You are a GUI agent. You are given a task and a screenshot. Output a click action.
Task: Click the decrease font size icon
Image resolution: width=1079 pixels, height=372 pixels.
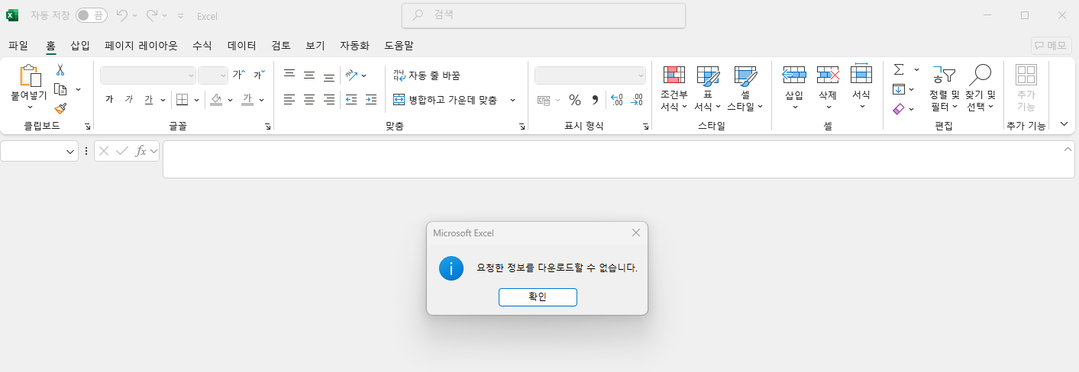click(x=259, y=75)
